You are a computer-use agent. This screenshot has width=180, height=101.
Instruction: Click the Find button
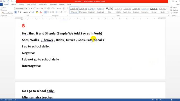pyautogui.click(x=174, y=8)
